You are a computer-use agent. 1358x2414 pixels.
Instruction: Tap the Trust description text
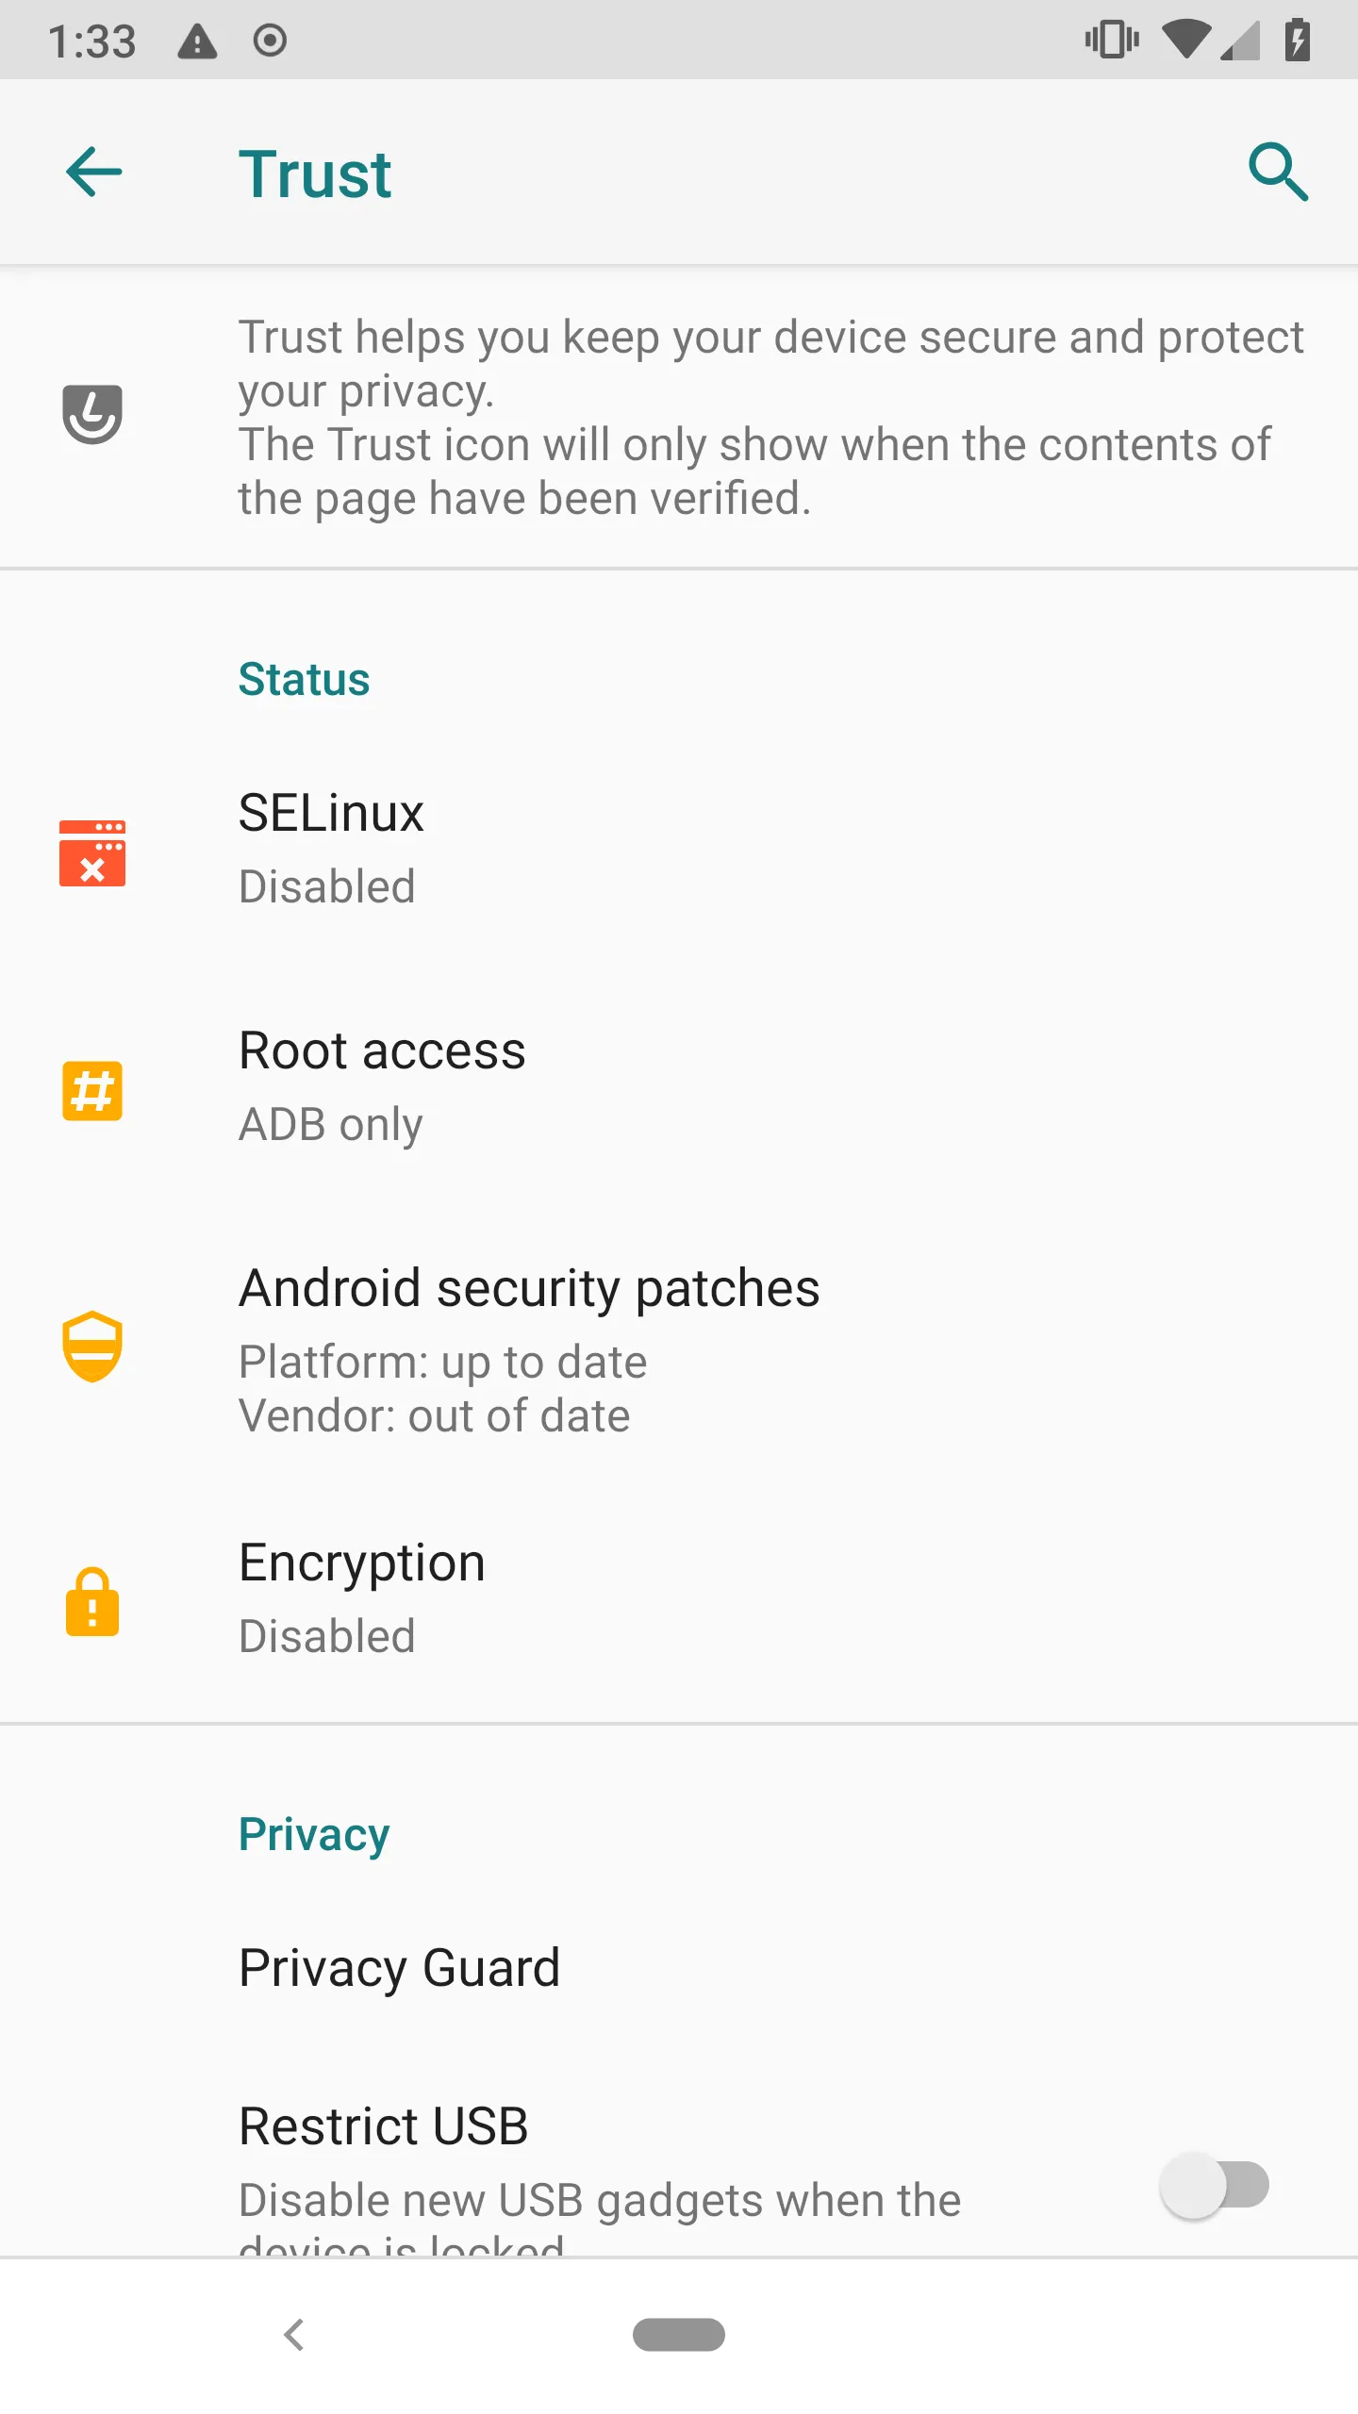pyautogui.click(x=771, y=418)
